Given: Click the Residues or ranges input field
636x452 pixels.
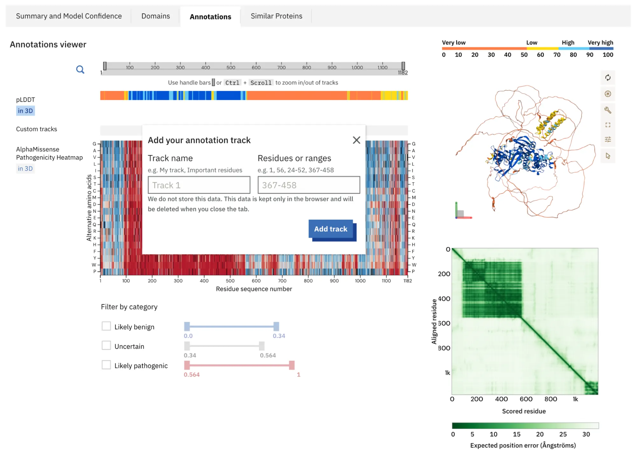Looking at the screenshot, I should (308, 185).
